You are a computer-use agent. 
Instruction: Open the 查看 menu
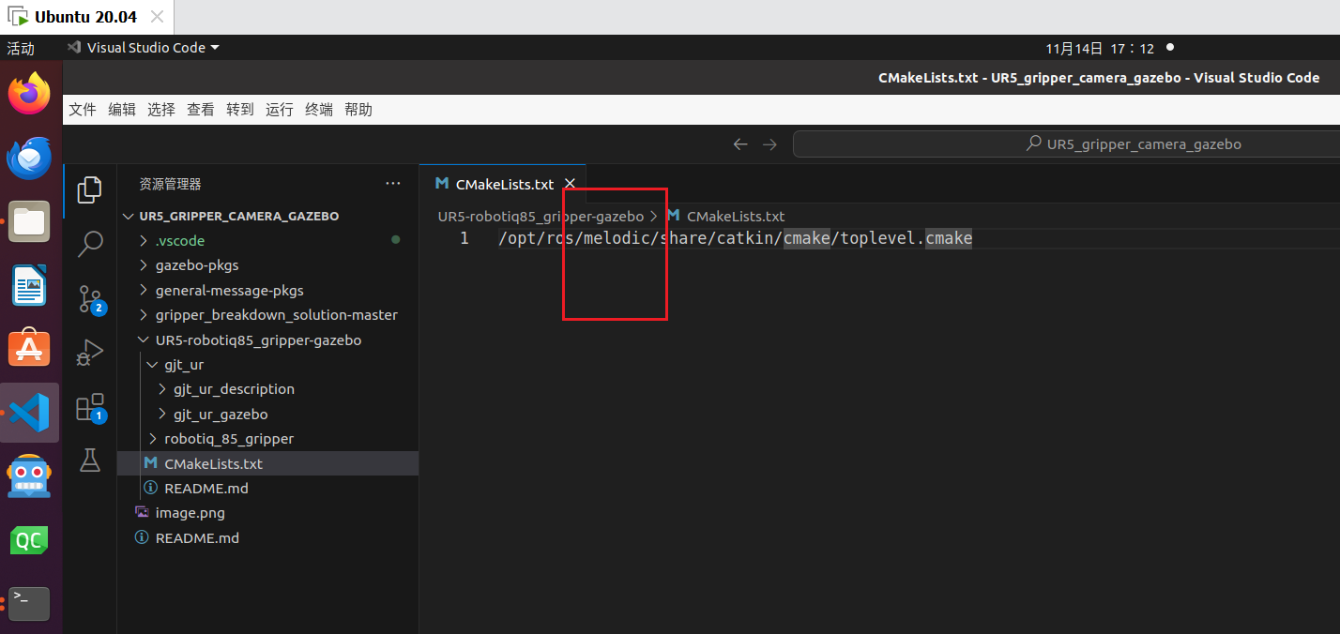pyautogui.click(x=201, y=110)
